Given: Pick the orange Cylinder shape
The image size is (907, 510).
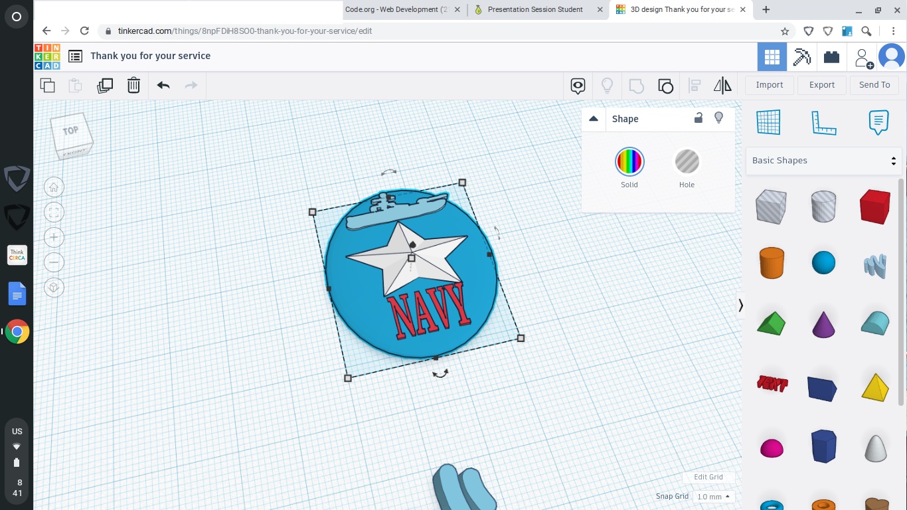Looking at the screenshot, I should click(772, 263).
